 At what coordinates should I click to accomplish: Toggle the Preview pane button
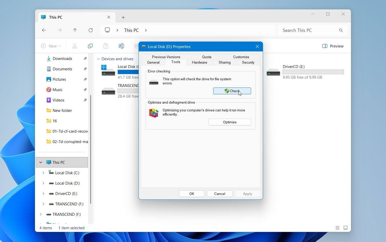333,46
